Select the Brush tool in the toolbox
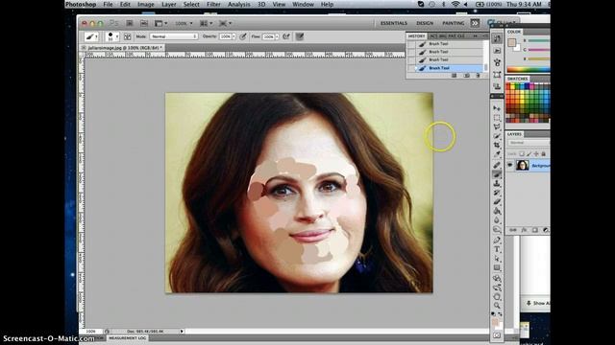The height and width of the screenshot is (345, 615). (497, 174)
